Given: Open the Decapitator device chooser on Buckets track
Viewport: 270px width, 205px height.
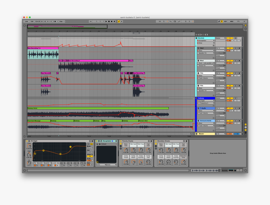Looking at the screenshot, I should point(206,41).
